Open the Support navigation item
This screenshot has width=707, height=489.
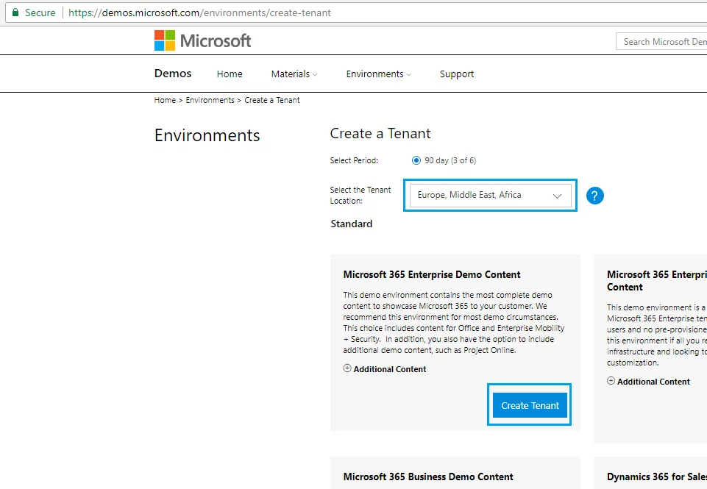456,74
